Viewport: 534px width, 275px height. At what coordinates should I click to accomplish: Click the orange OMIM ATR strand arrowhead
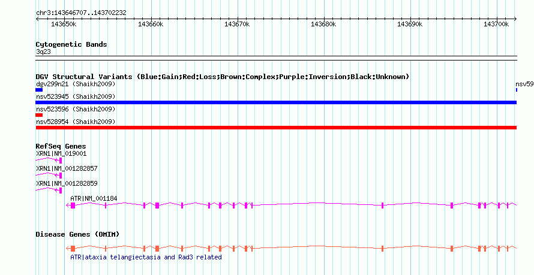[68, 249]
